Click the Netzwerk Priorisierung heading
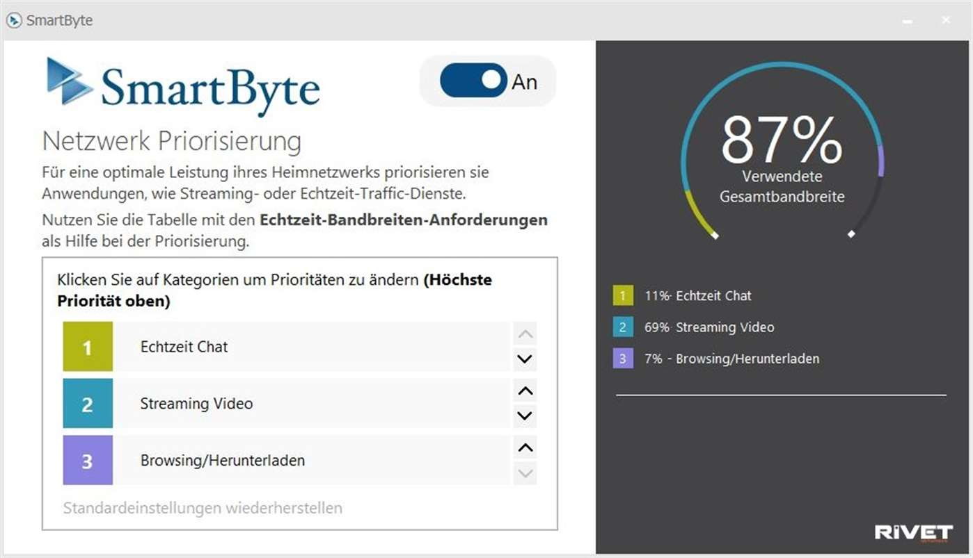This screenshot has height=558, width=973. (x=172, y=140)
